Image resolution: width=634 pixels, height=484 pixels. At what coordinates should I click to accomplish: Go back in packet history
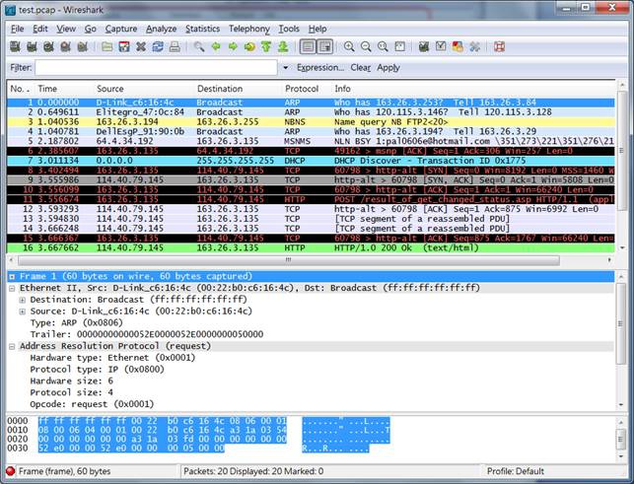pyautogui.click(x=216, y=47)
